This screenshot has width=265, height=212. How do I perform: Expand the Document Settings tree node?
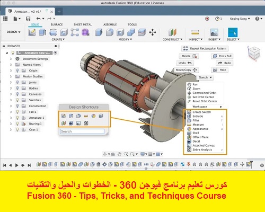click(11, 59)
